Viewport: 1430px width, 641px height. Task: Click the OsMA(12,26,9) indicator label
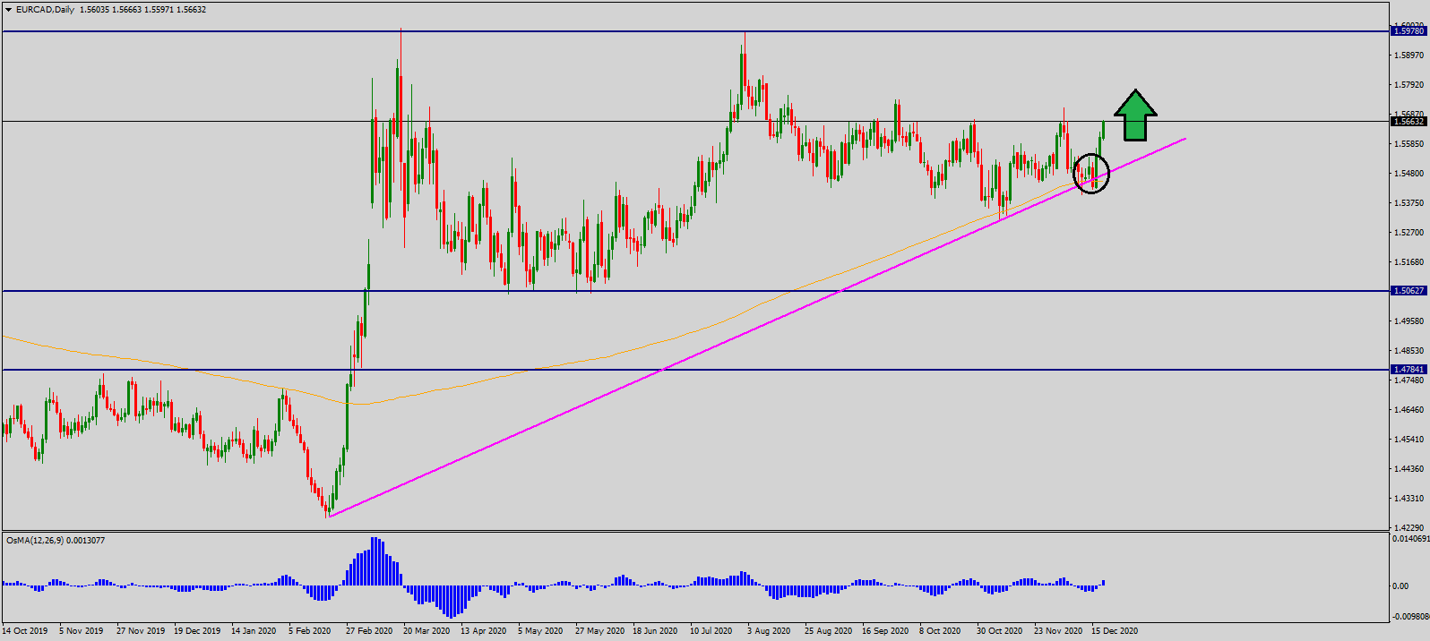[x=56, y=541]
